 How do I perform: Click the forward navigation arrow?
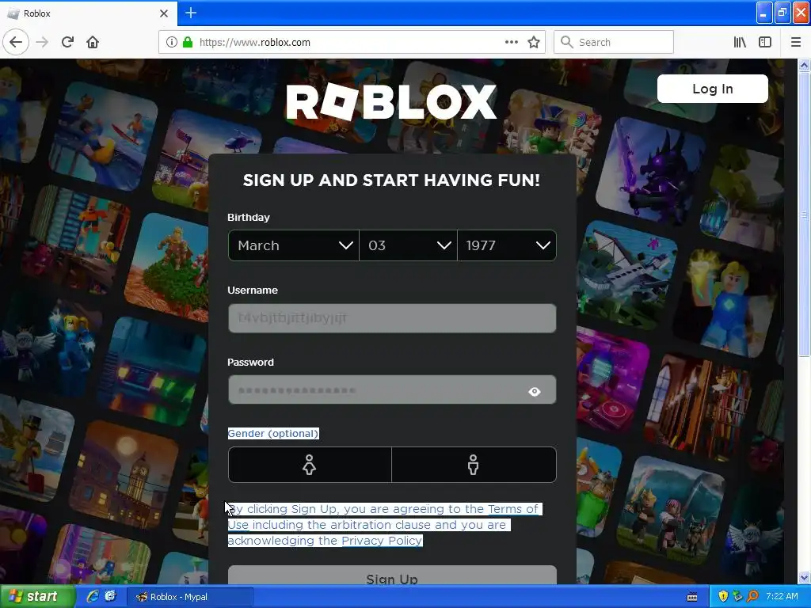42,42
